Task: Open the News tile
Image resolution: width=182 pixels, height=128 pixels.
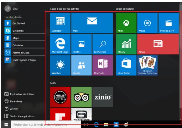Action: (158, 44)
